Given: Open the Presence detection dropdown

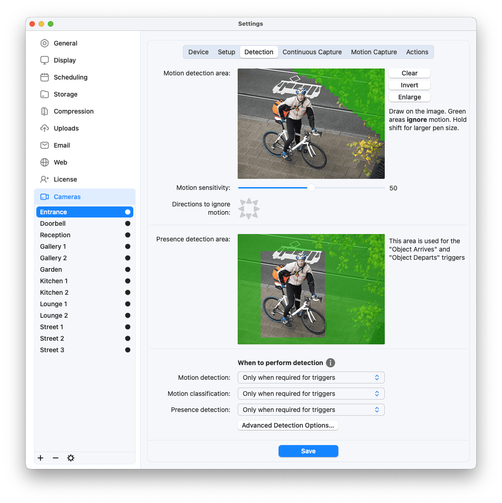Looking at the screenshot, I should 311,410.
